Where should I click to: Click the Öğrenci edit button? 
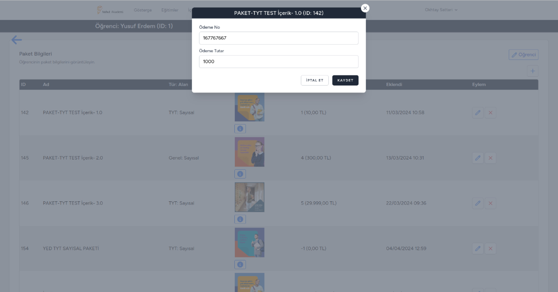[x=523, y=55]
